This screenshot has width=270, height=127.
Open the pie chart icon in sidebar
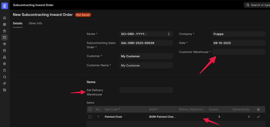click(4, 84)
